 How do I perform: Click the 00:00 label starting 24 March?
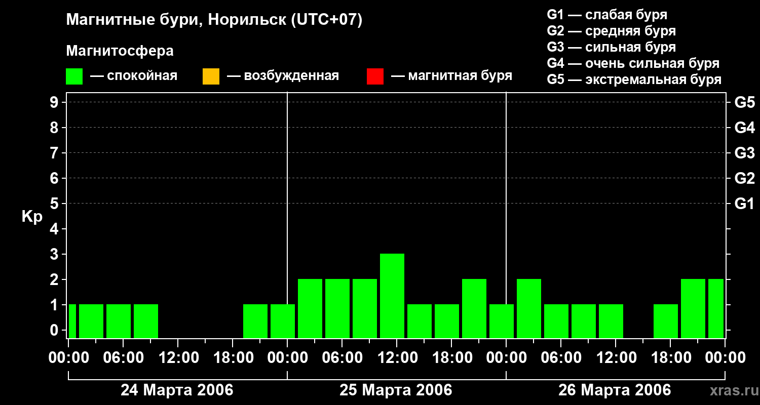coord(68,358)
